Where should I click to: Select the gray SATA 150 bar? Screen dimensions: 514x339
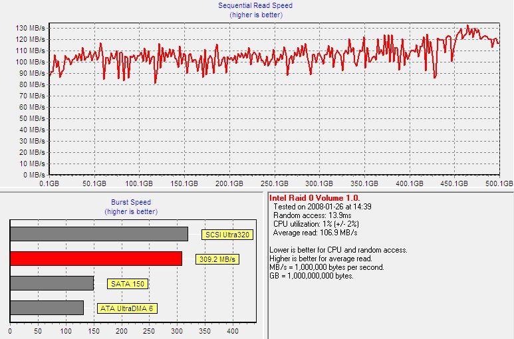(51, 283)
